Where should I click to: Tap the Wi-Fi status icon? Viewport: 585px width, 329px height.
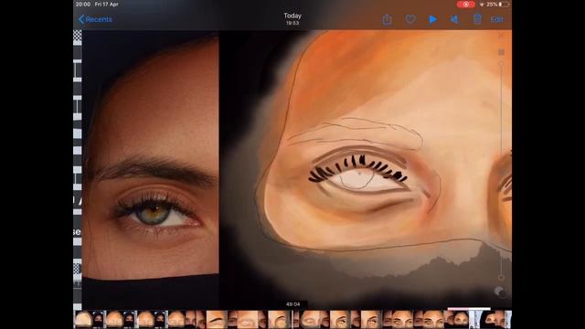click(482, 5)
